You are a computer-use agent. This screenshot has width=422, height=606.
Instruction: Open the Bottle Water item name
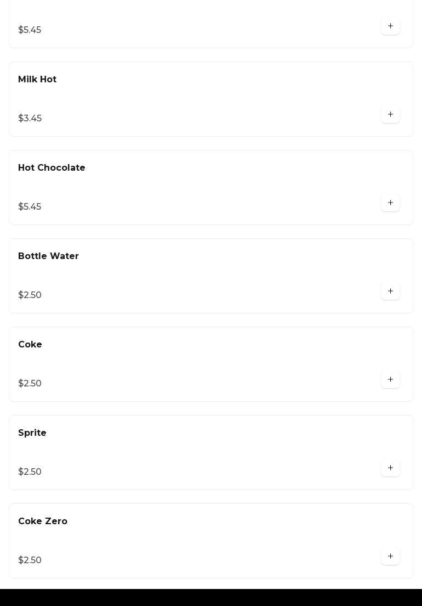click(x=48, y=256)
